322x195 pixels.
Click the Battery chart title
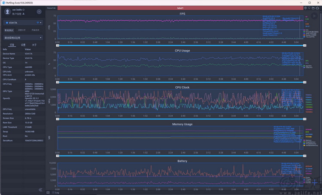click(182, 161)
